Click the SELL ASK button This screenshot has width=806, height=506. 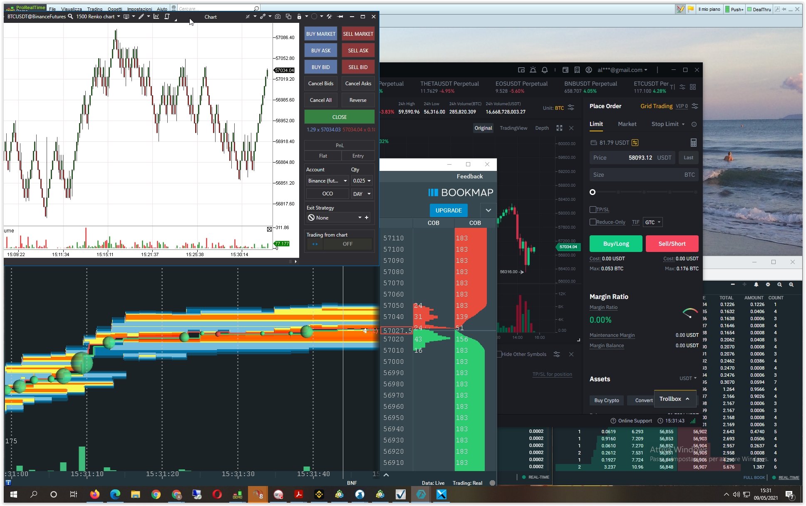click(x=358, y=51)
